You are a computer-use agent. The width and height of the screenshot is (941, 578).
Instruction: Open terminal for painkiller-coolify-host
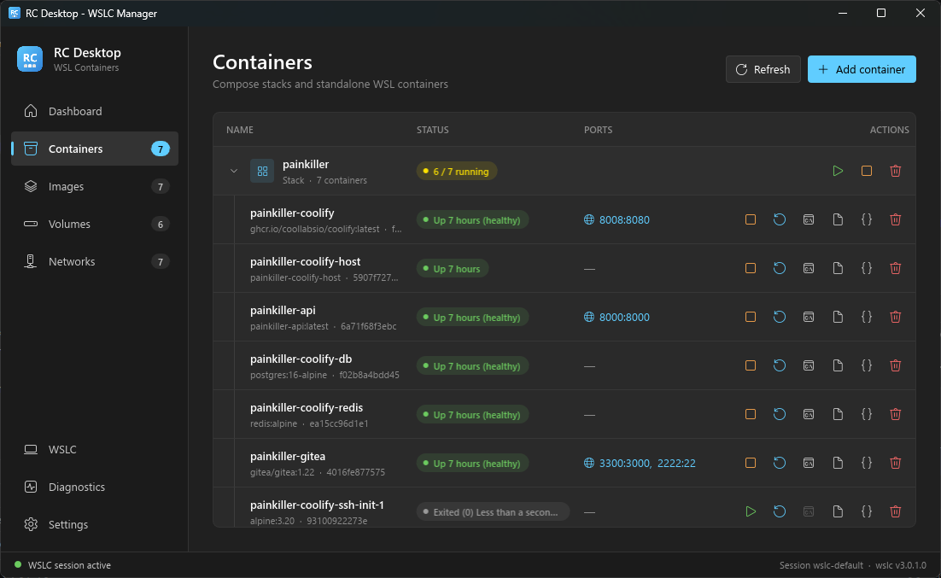[809, 268]
